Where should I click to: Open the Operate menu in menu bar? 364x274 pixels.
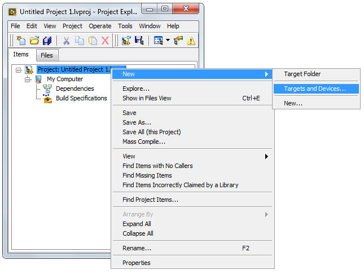tap(100, 26)
